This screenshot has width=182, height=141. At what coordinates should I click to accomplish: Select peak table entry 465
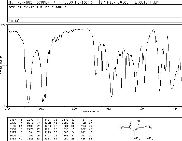(83, 138)
